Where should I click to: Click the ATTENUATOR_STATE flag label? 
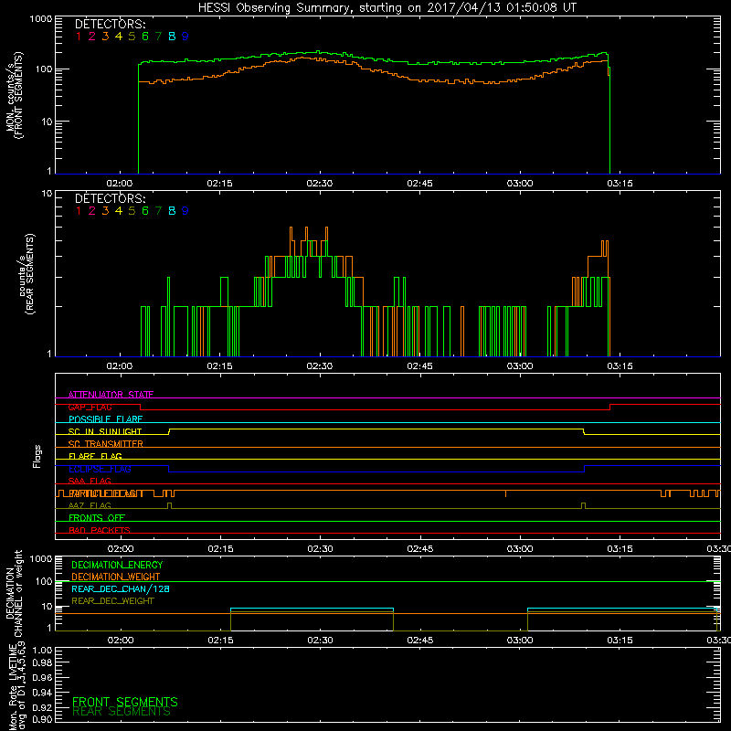click(111, 395)
